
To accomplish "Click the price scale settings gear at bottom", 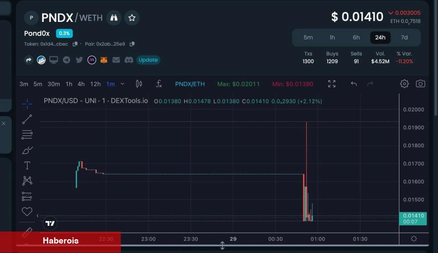I will pos(414,239).
